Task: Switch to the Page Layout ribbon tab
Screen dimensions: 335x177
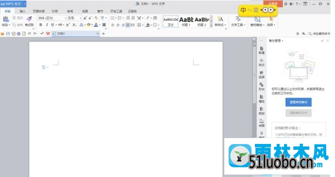Action: [x=39, y=11]
